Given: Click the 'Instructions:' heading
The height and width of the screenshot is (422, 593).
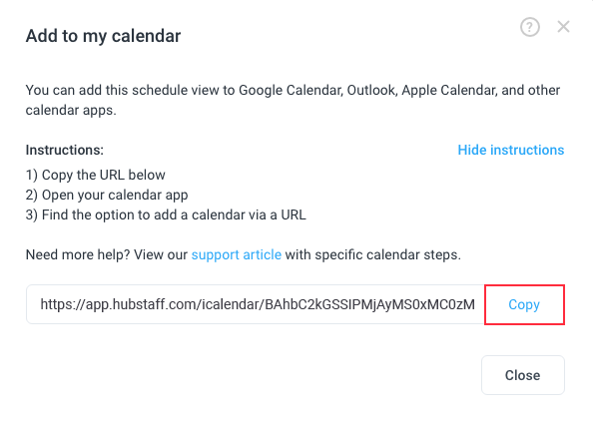Looking at the screenshot, I should 65,150.
